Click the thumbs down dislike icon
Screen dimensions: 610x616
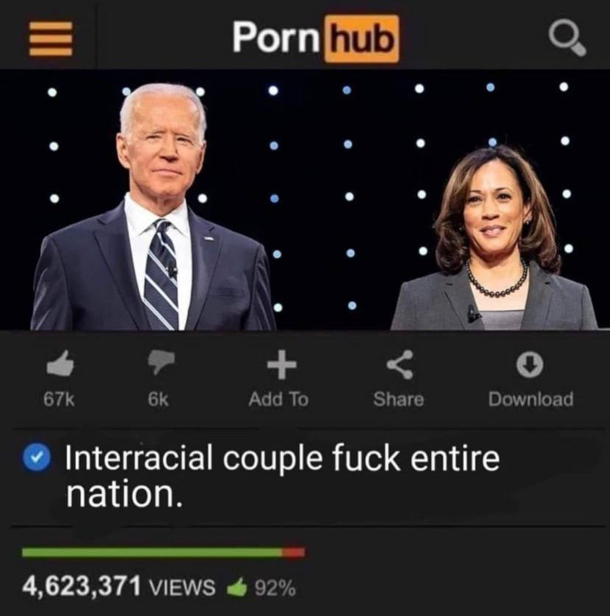point(161,363)
